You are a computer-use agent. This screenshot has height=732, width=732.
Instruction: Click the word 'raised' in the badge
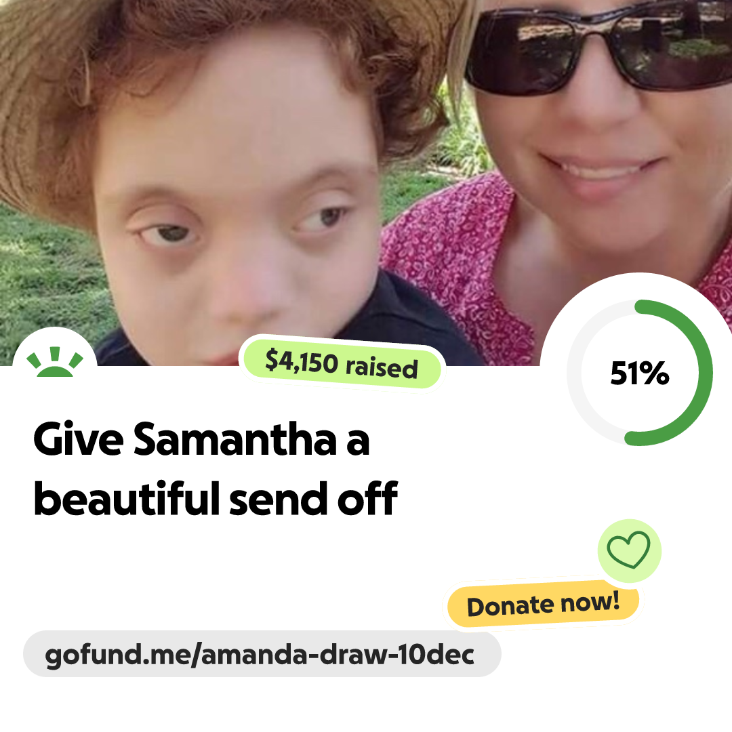click(382, 367)
